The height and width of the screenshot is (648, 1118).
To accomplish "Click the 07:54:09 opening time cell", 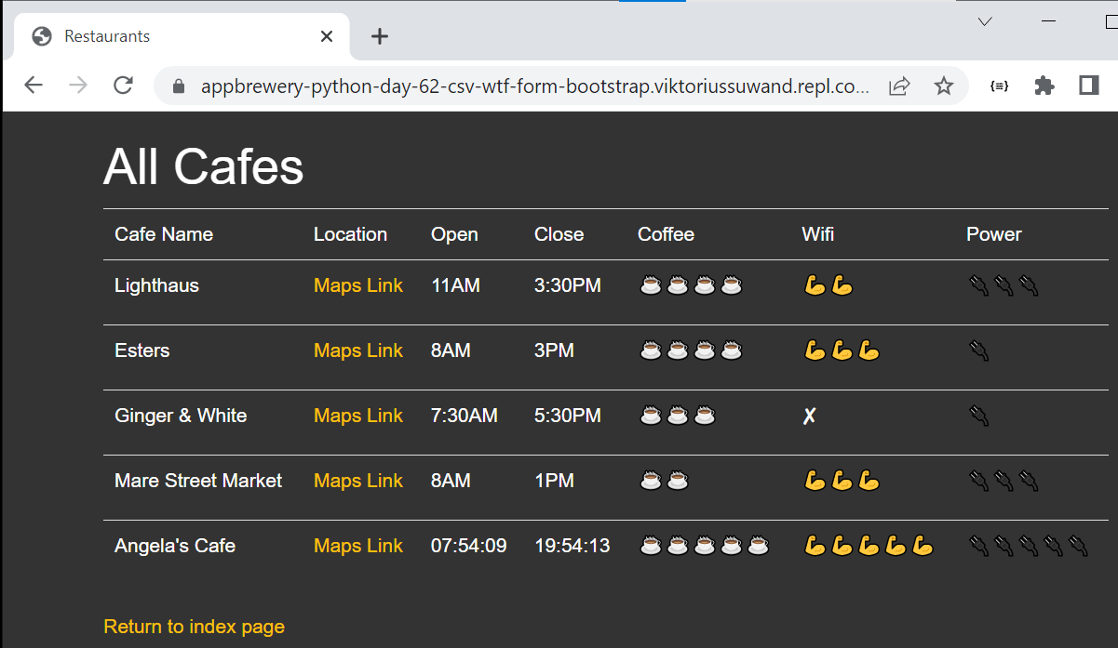I will click(469, 546).
